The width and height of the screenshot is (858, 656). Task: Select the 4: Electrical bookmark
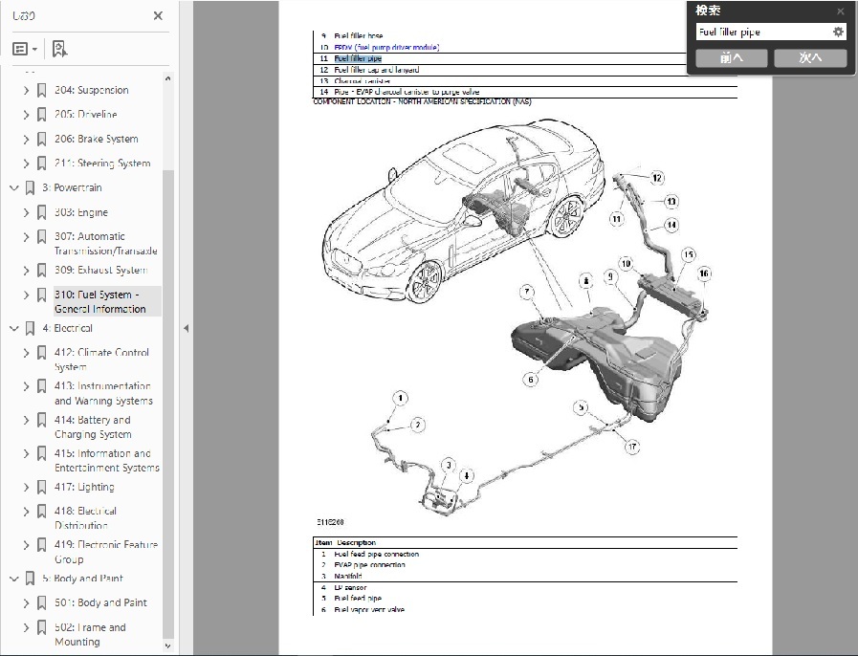point(67,328)
